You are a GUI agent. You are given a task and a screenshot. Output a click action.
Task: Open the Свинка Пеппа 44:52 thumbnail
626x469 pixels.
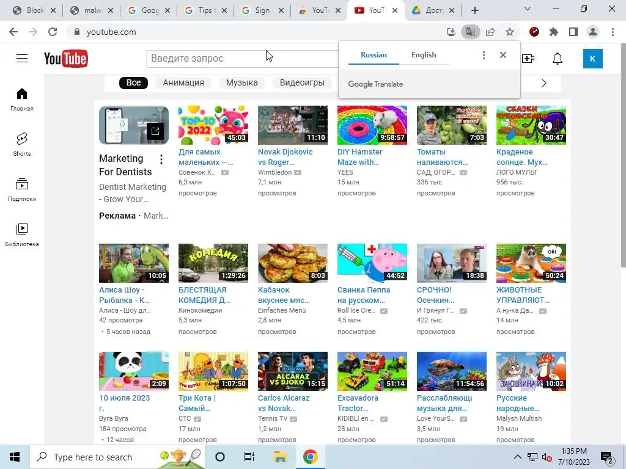point(372,263)
